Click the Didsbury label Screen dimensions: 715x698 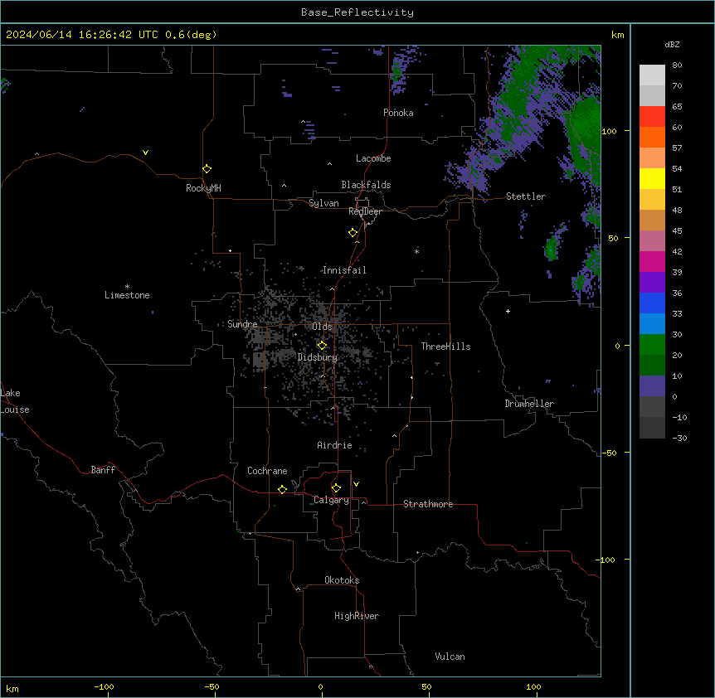[x=318, y=357]
